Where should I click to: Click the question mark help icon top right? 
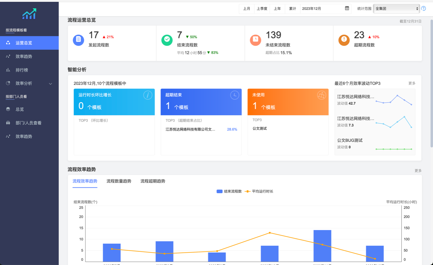423,8
